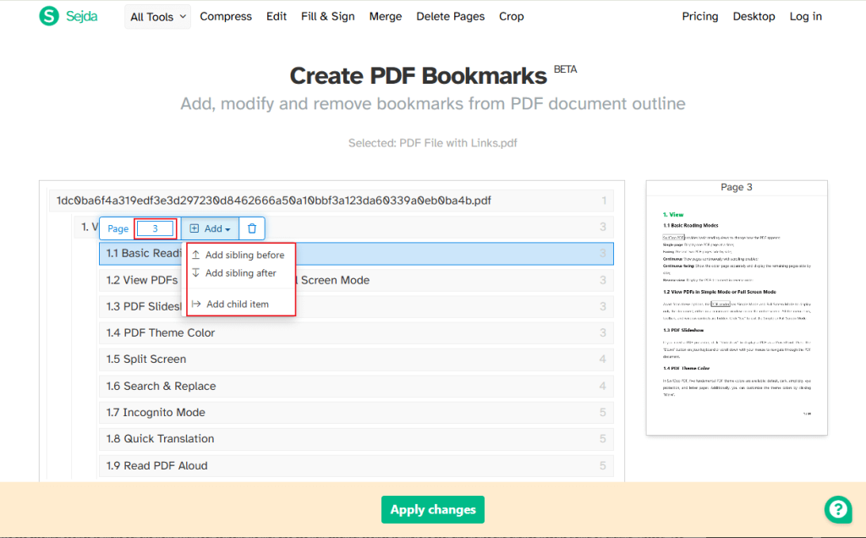Open the All Tools dropdown
This screenshot has height=538, width=866.
tap(157, 16)
